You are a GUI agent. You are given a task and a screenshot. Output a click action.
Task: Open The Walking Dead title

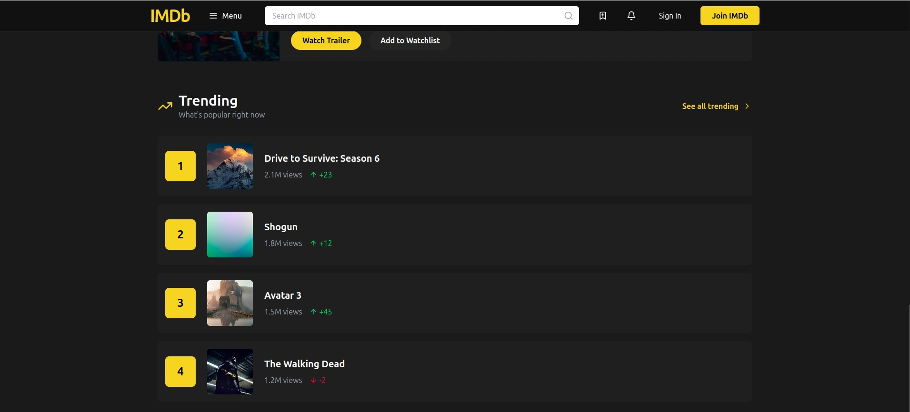[x=305, y=364]
